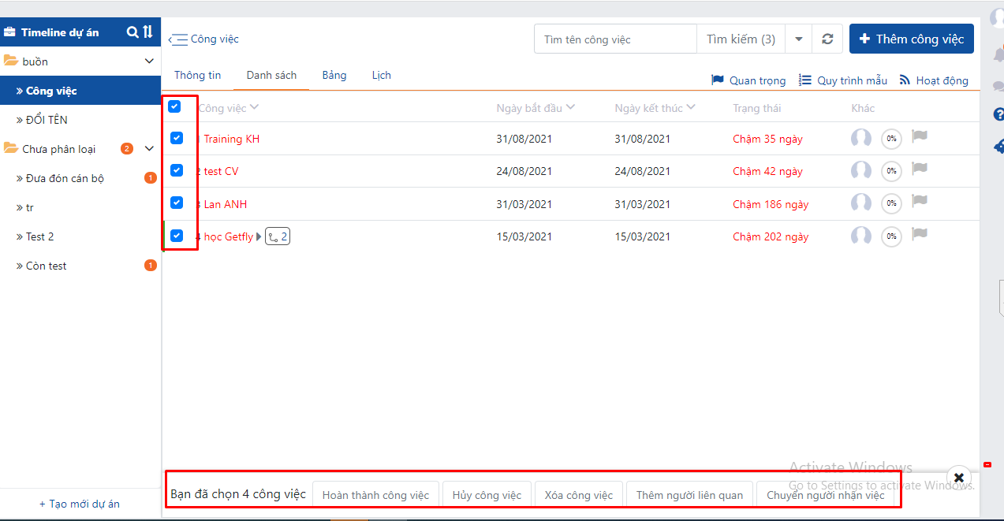Open dropdown arrow beside Tìm kiếm button
This screenshot has height=521, width=1004.
[x=798, y=39]
